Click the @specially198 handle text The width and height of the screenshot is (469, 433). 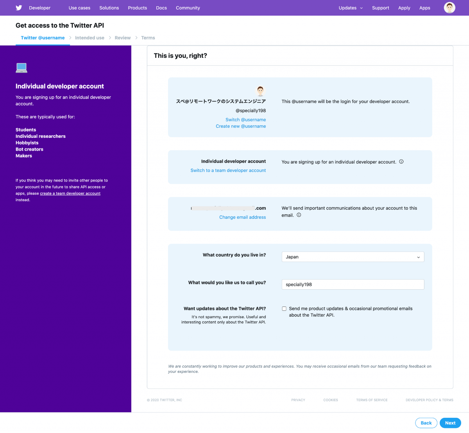pos(251,110)
